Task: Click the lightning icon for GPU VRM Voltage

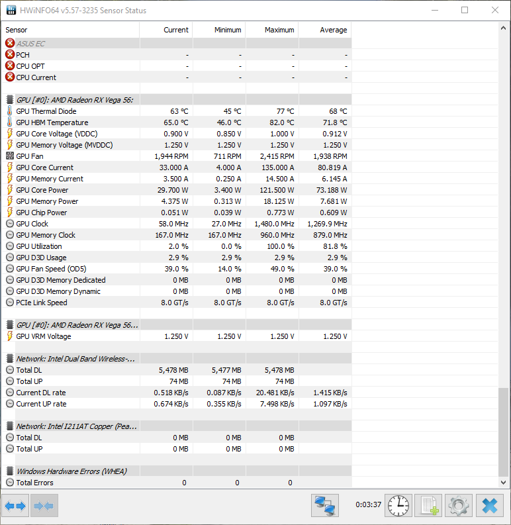Action: [10, 336]
